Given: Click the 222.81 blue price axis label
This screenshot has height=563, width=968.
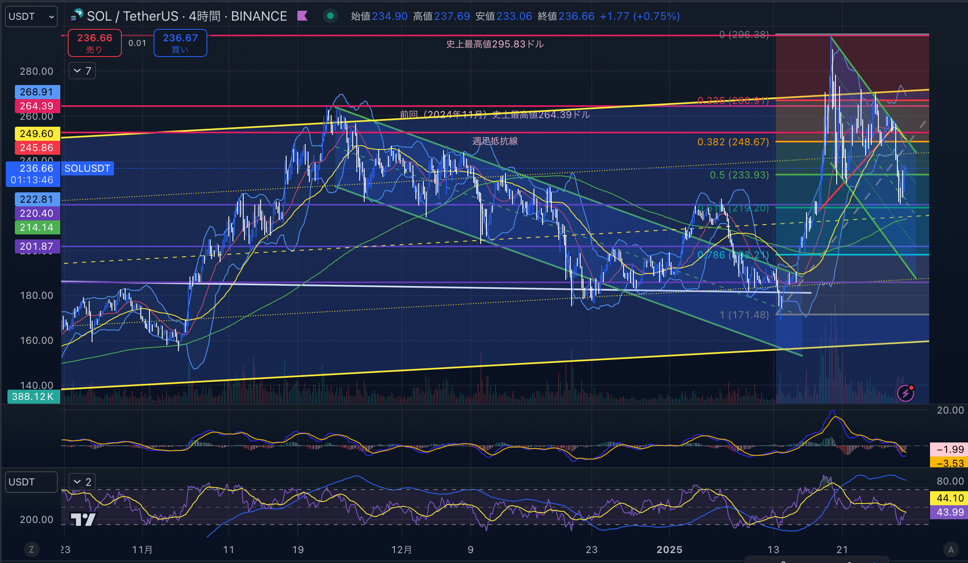Looking at the screenshot, I should (37, 199).
